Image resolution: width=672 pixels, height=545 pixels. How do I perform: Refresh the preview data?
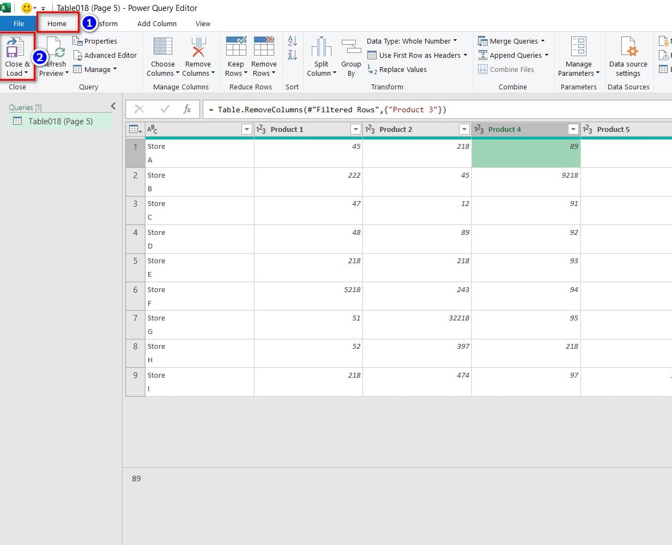(x=54, y=57)
